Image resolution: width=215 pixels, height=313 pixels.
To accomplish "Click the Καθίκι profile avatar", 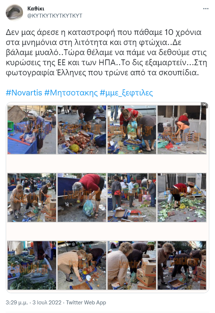I will click(x=14, y=12).
